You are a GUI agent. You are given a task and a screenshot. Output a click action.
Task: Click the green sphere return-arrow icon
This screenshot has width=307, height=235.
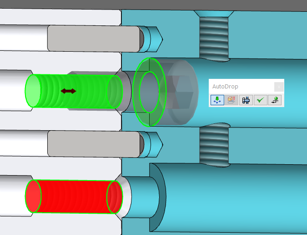275,100
